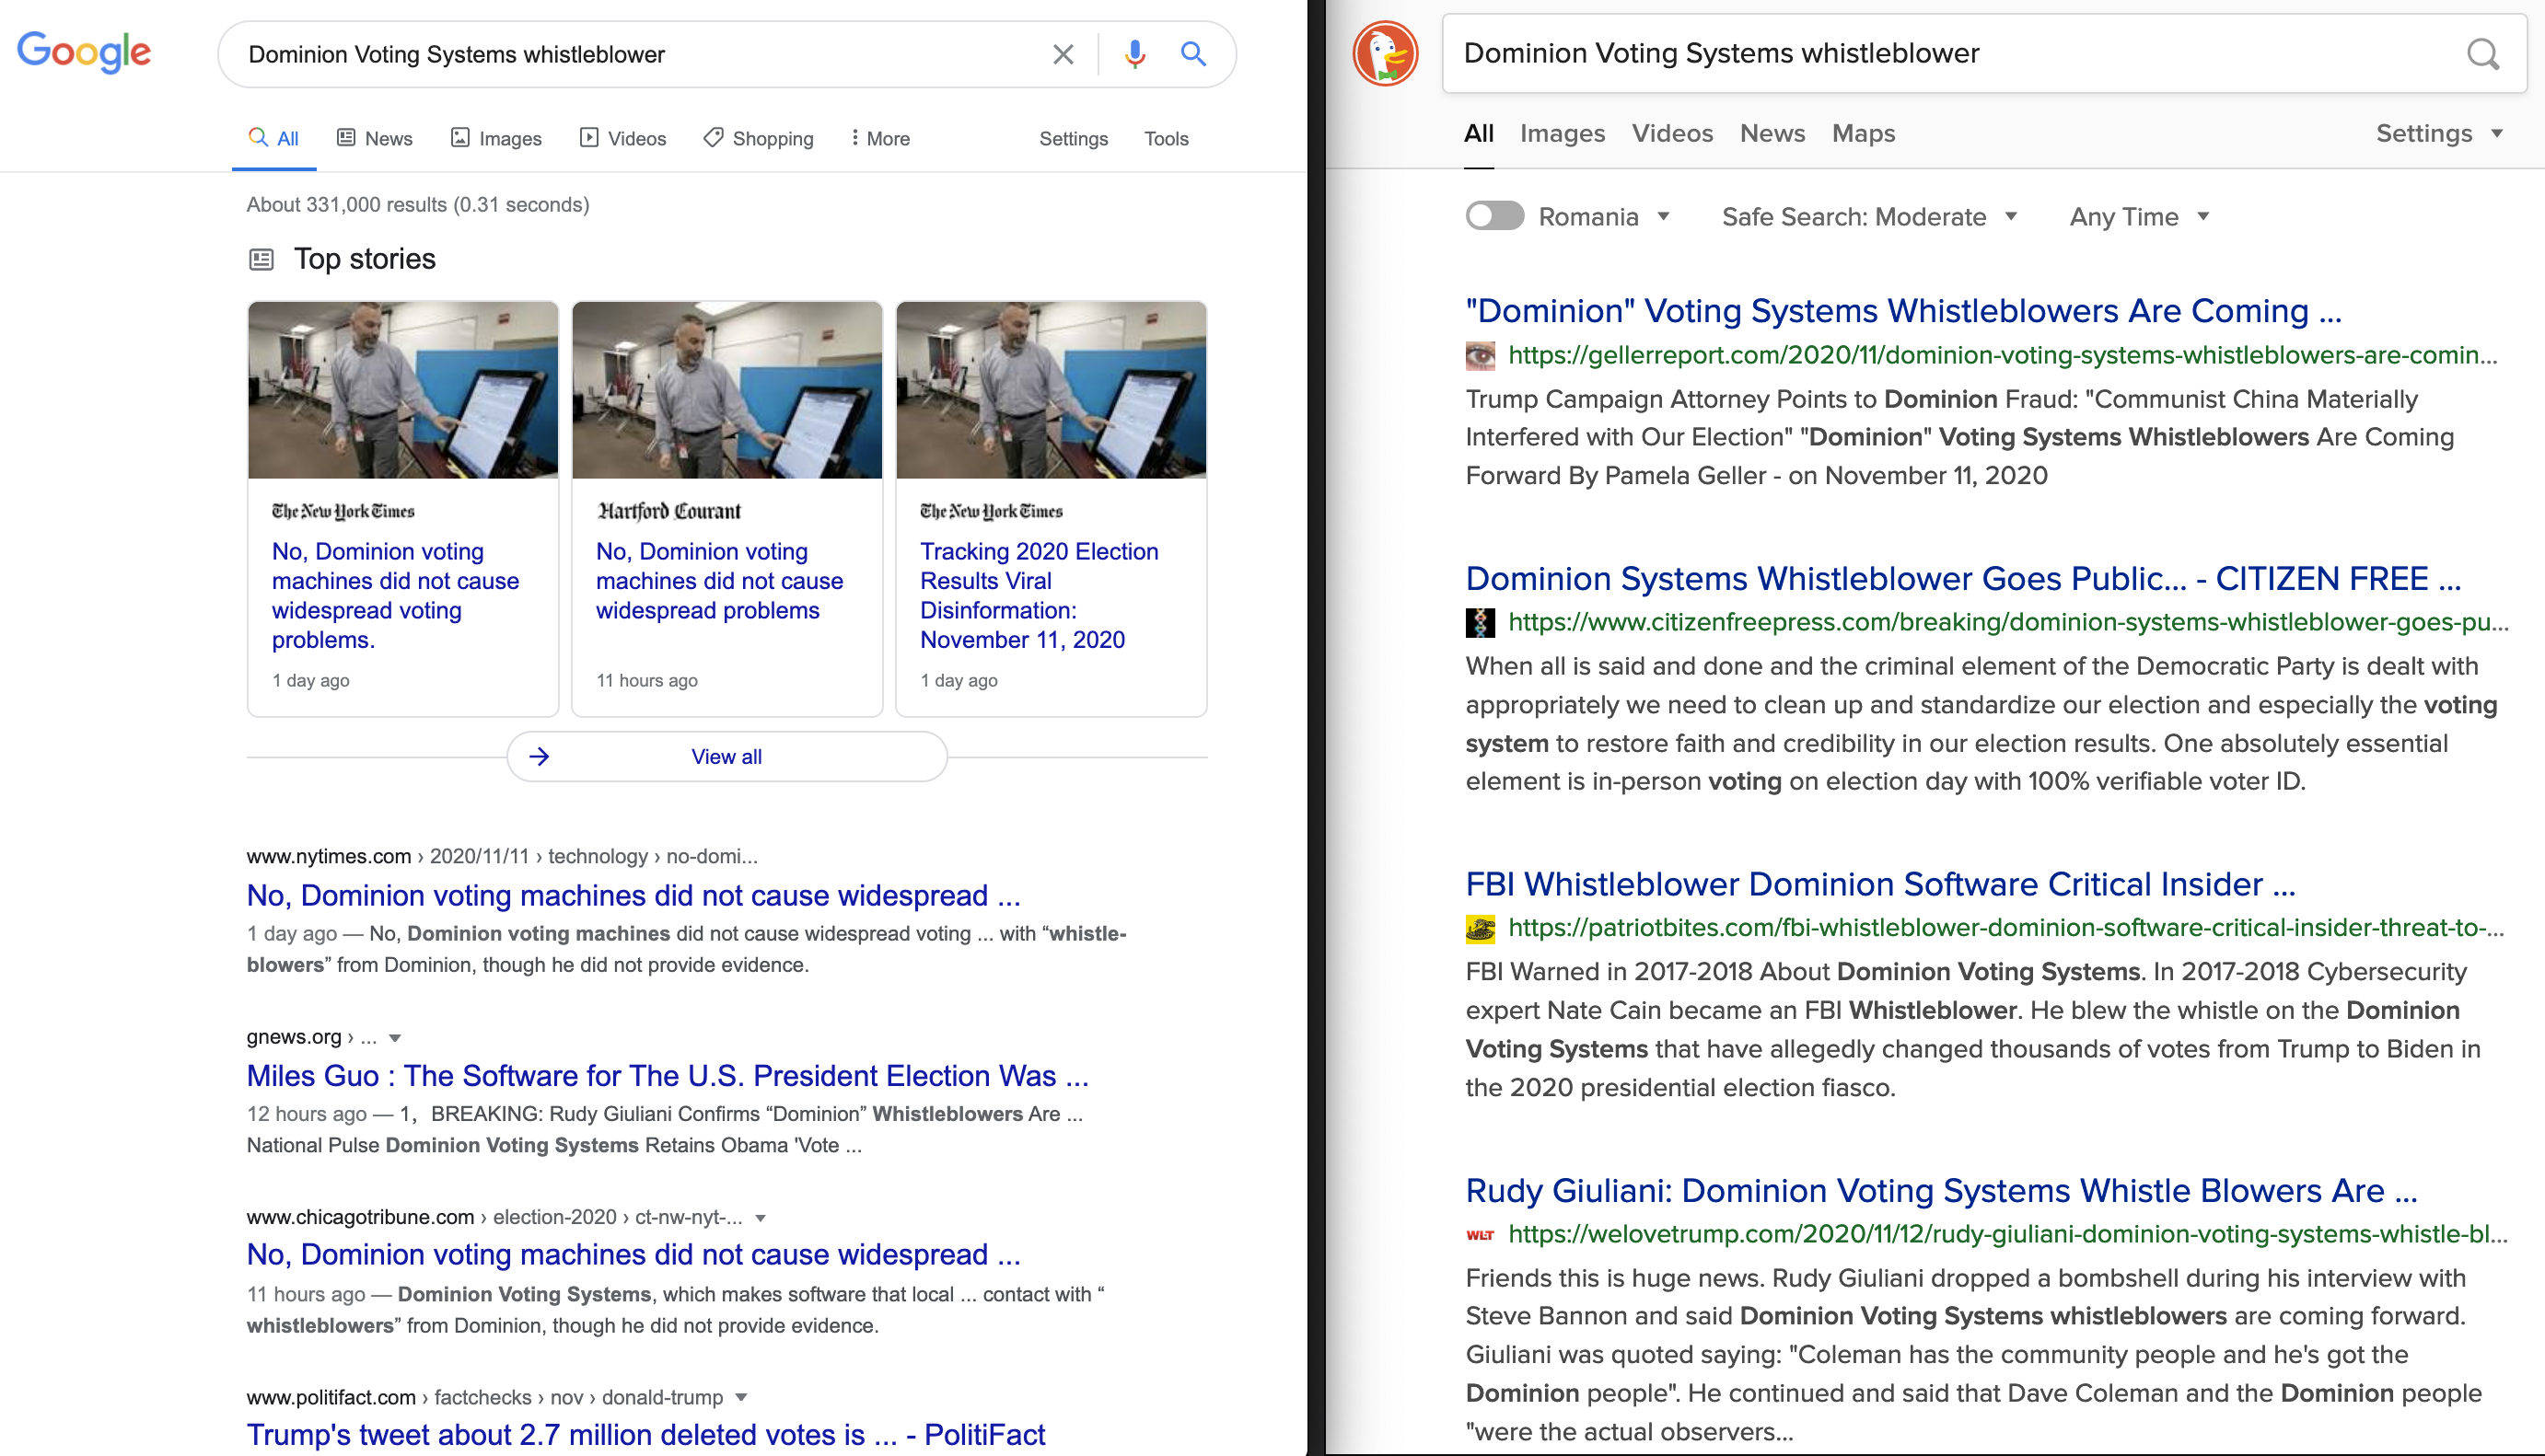Open FBI Whistleblower Dominion Software result
Screen dimensions: 2545x1456
point(1881,885)
